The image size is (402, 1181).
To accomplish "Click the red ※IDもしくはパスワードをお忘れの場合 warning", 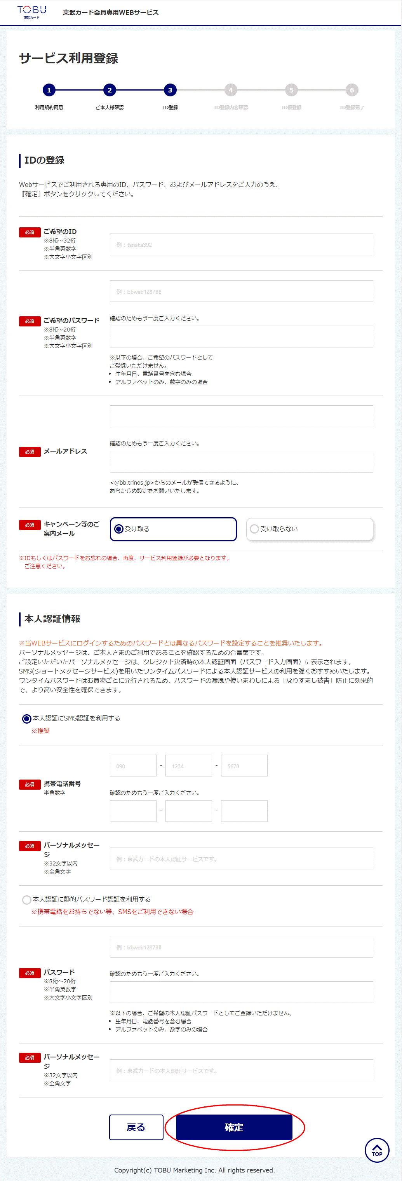I will (124, 562).
